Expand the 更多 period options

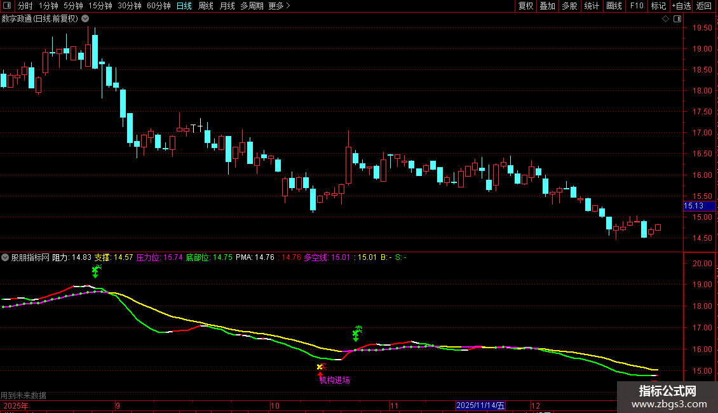[x=279, y=6]
